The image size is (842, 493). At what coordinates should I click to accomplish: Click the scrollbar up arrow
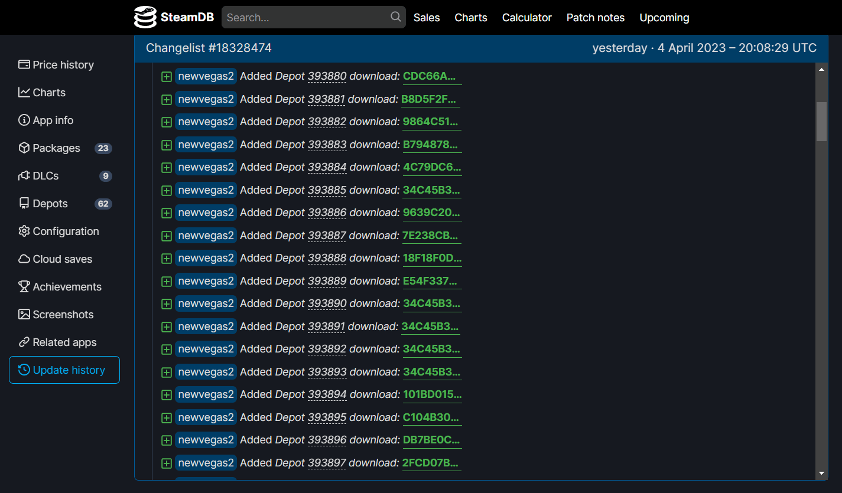[821, 70]
